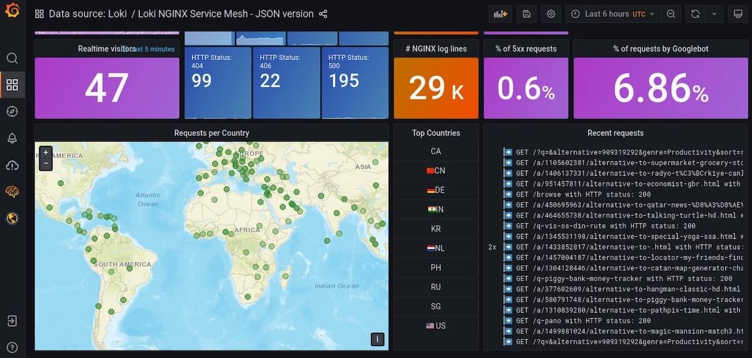
Task: Click the HTTP Status 406 stat tile
Action: tap(286, 83)
